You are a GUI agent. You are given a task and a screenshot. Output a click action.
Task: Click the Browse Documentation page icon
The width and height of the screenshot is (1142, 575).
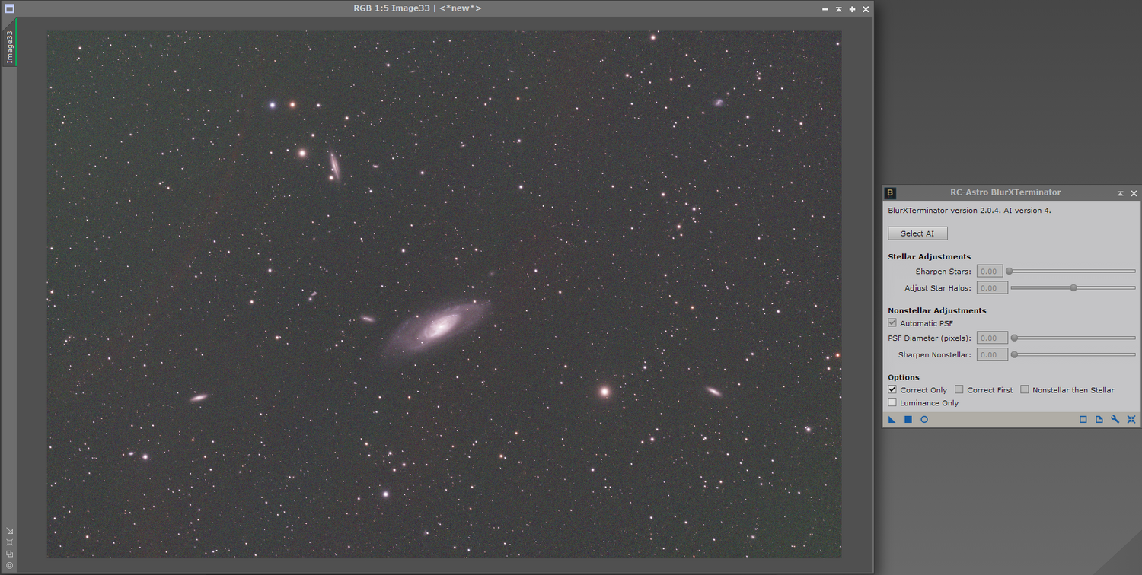coord(1099,420)
